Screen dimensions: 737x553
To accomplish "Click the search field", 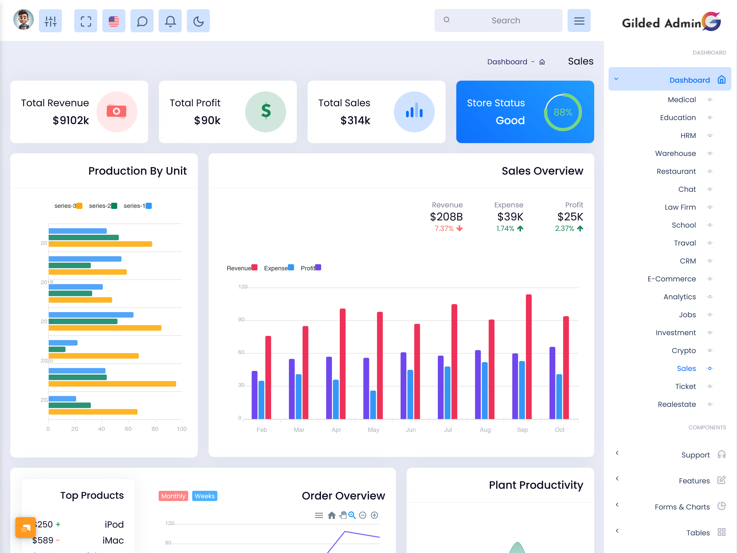I will click(x=498, y=20).
